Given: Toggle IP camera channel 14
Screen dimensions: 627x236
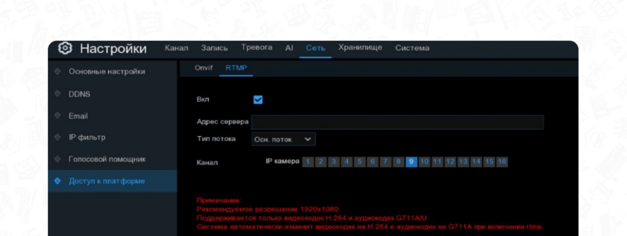Looking at the screenshot, I should click(x=476, y=162).
